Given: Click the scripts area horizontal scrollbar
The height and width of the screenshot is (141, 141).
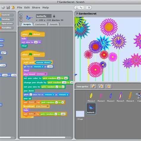Looking at the screenshot, I should 43,137.
